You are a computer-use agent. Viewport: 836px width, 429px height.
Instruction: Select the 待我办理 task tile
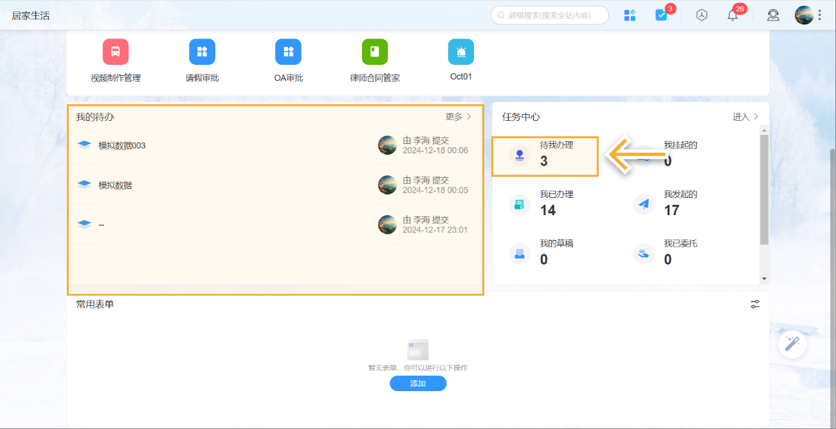click(545, 155)
